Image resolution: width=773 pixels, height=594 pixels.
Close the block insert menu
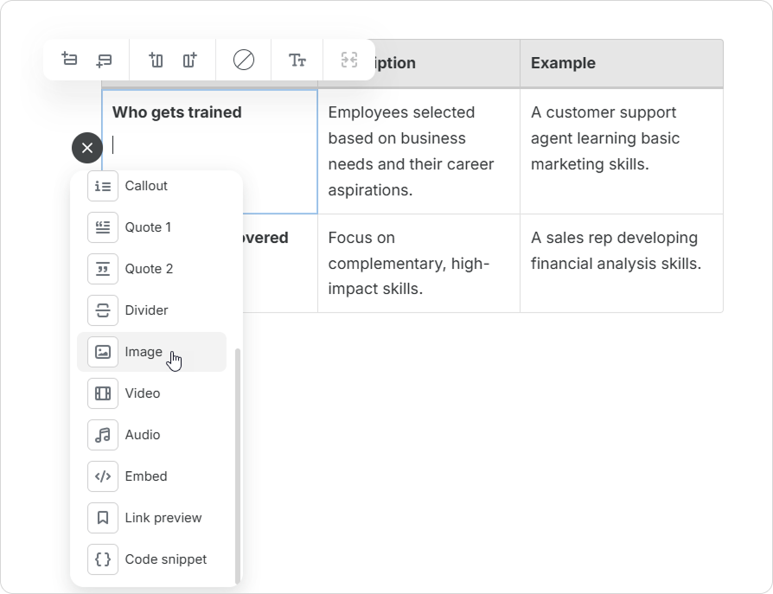tap(86, 148)
